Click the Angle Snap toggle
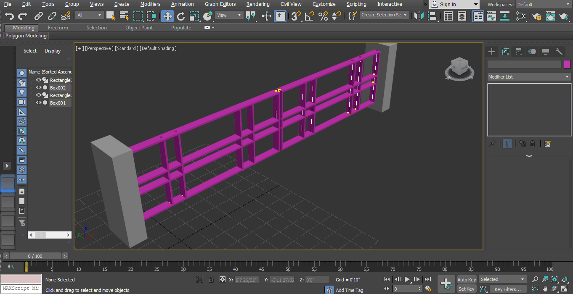This screenshot has height=294, width=573. coord(309,16)
